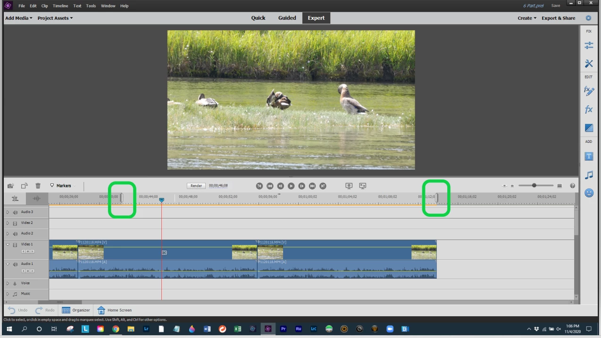The width and height of the screenshot is (601, 338).
Task: Open the File menu
Action: click(x=22, y=6)
